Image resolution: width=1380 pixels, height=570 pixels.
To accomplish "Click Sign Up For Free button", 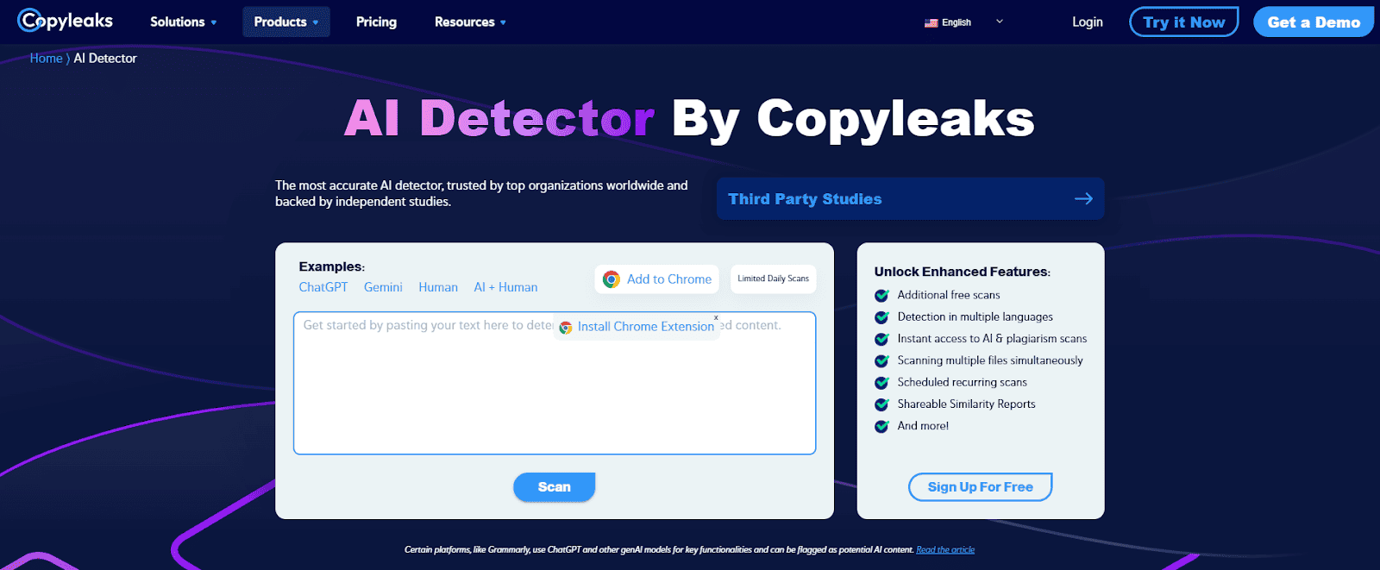I will (980, 487).
